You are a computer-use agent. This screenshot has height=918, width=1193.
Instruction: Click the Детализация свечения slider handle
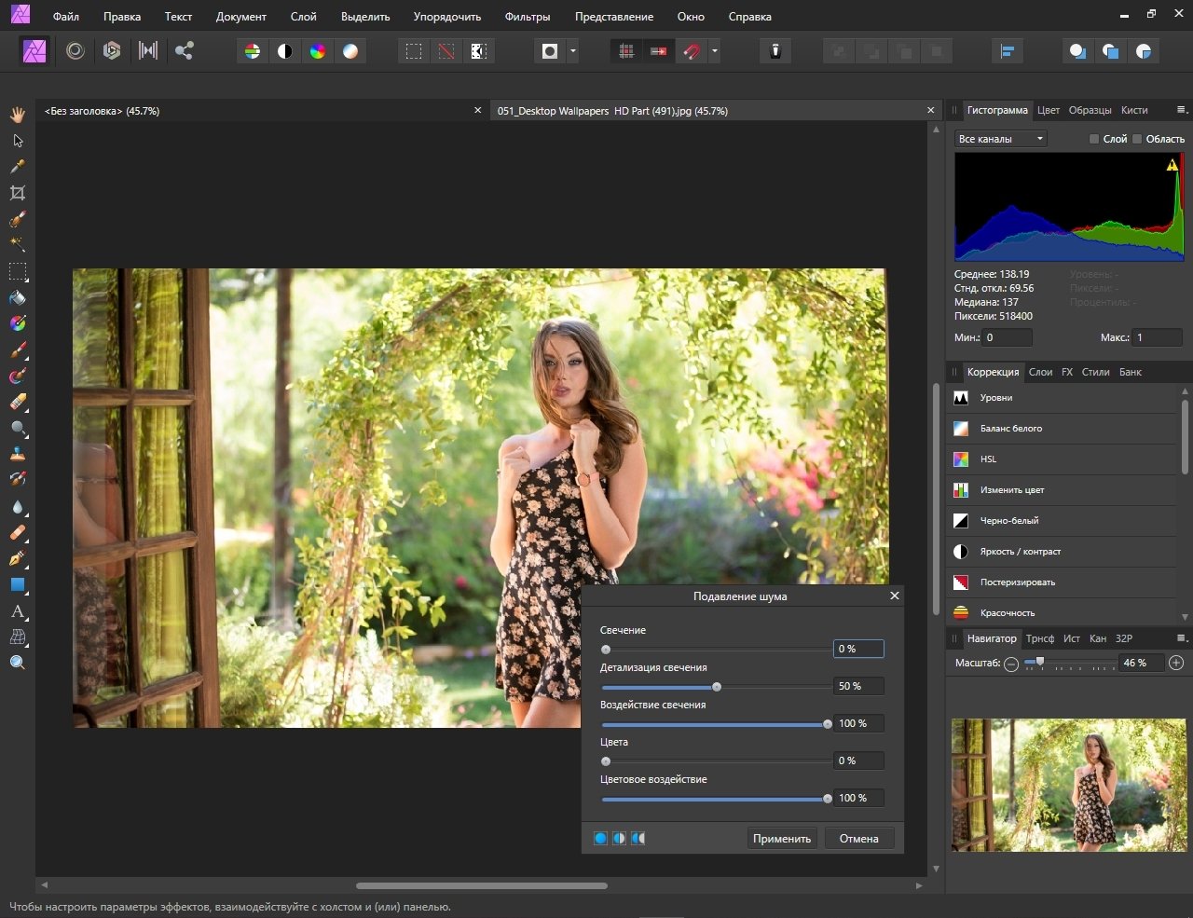pos(717,687)
